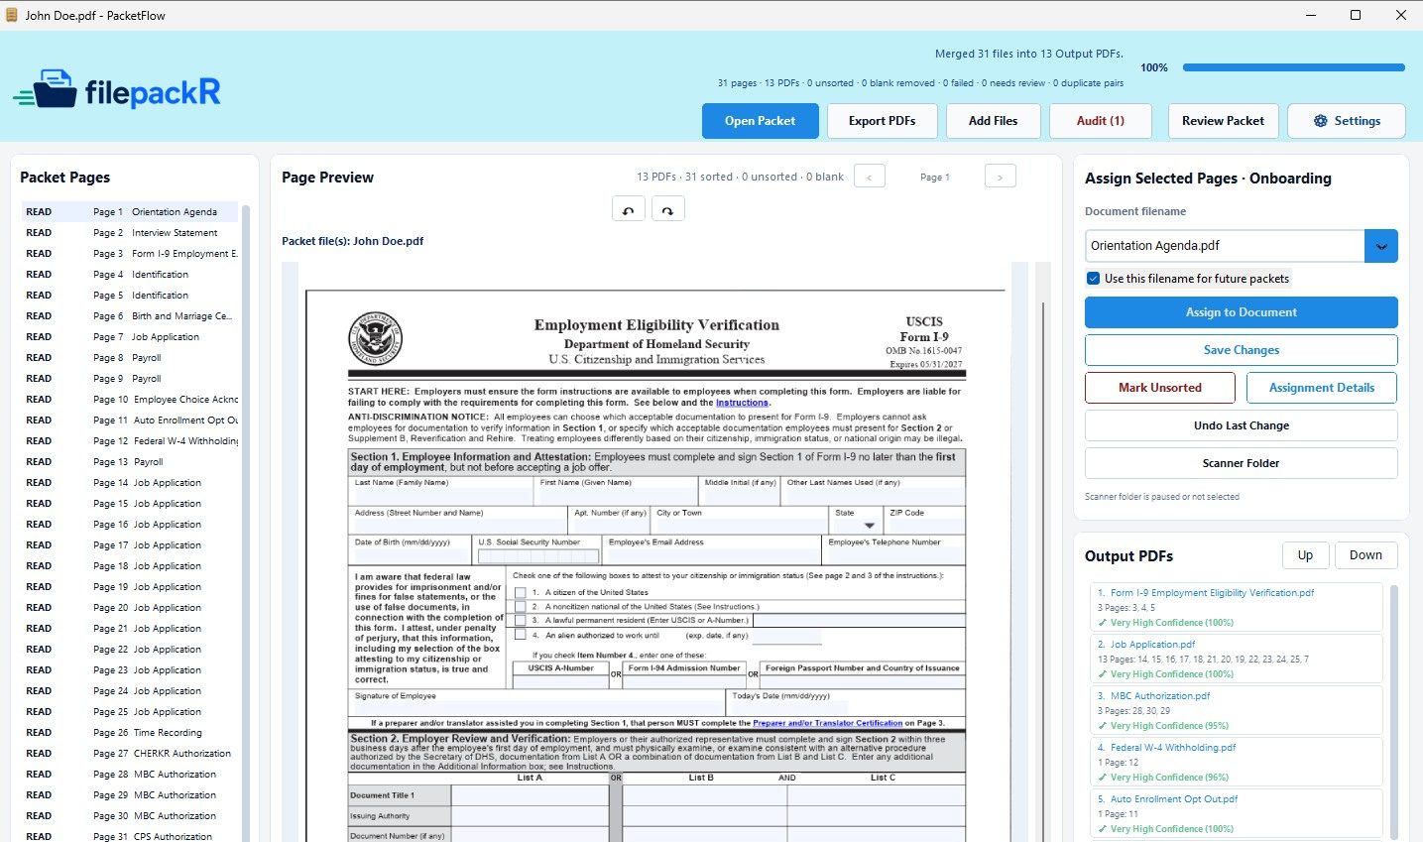Open Document filename dropdown arrow
Image resolution: width=1423 pixels, height=842 pixels.
coord(1380,246)
